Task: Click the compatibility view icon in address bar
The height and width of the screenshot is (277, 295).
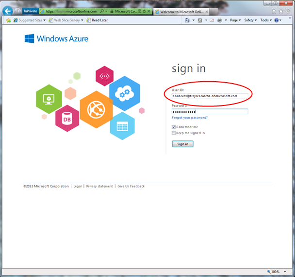Action: tap(140, 11)
